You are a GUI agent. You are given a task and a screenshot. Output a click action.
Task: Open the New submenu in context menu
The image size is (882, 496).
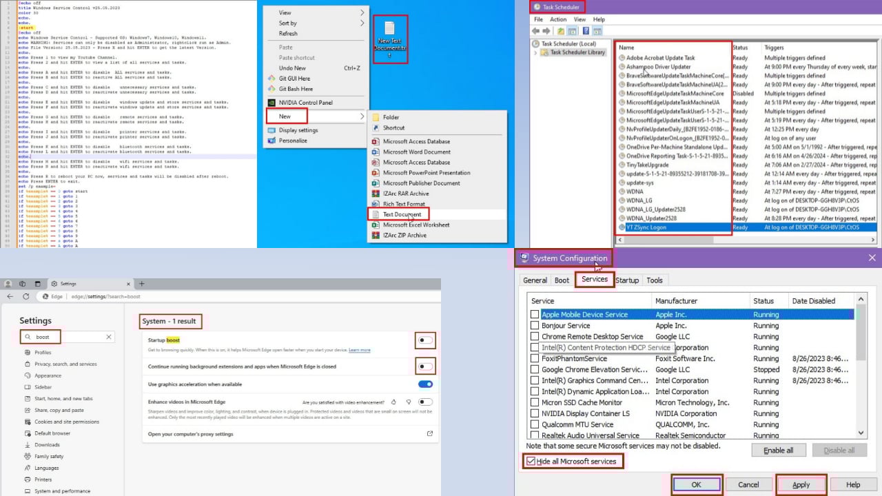pyautogui.click(x=285, y=116)
